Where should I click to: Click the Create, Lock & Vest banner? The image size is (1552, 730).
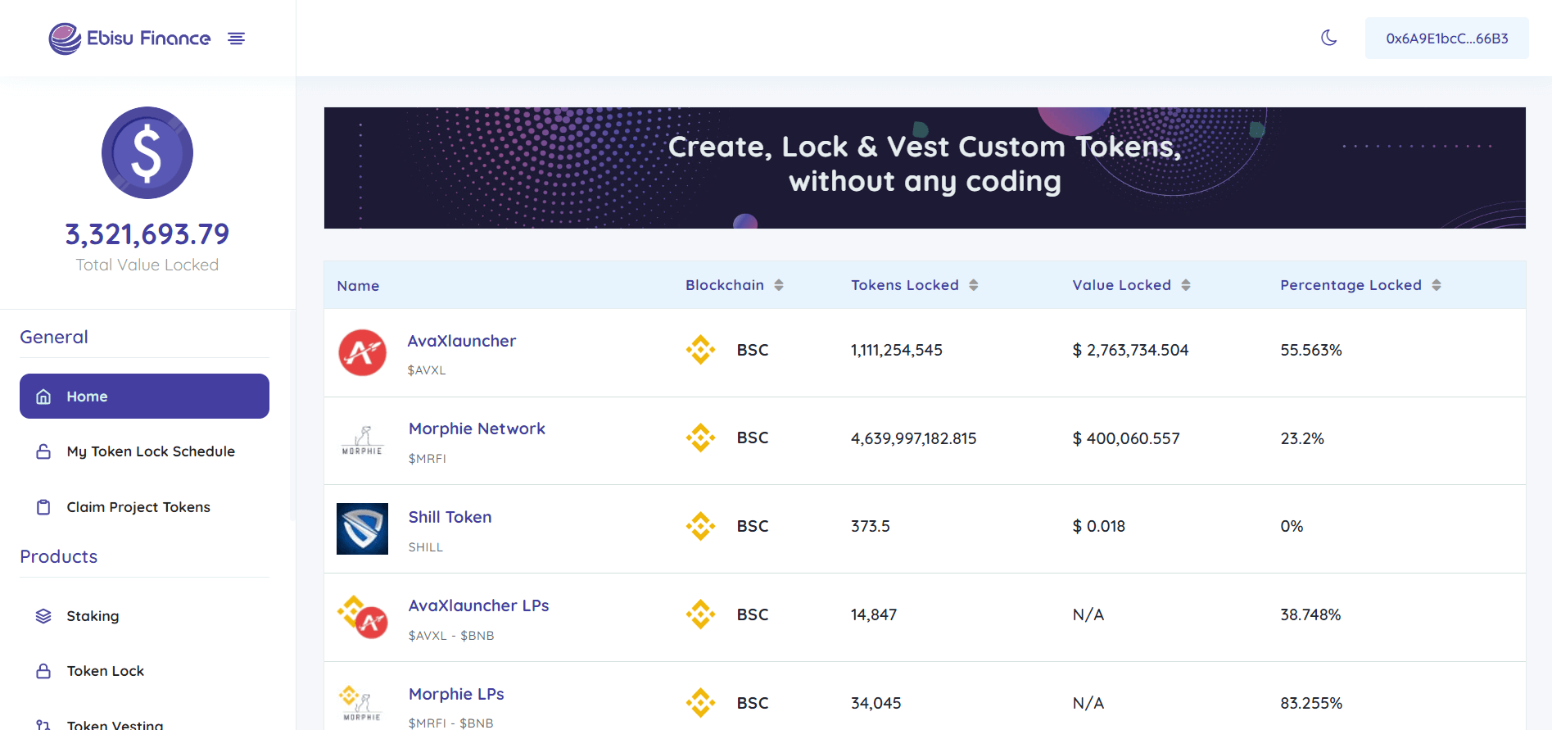click(924, 168)
